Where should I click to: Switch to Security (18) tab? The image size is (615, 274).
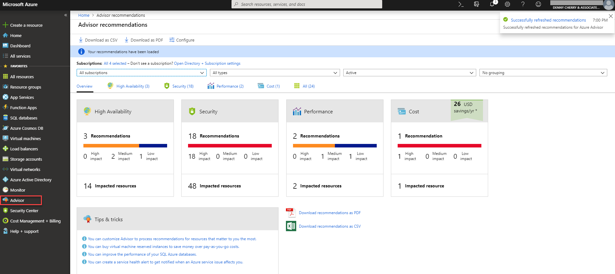click(x=179, y=86)
